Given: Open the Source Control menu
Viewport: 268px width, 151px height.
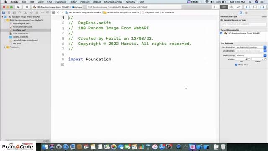Looking at the screenshot, I should coord(113,2).
